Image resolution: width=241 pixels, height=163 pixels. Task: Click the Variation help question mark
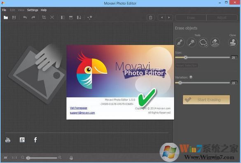(191, 77)
